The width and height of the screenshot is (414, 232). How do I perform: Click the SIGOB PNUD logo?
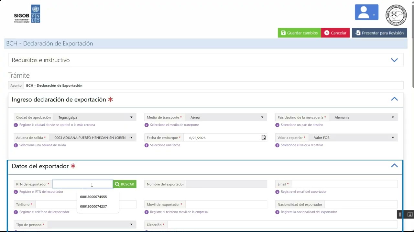[27, 14]
